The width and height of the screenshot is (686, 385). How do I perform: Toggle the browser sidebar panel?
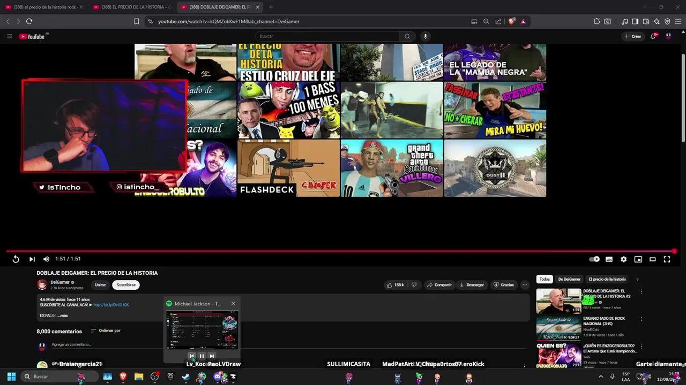tap(635, 21)
